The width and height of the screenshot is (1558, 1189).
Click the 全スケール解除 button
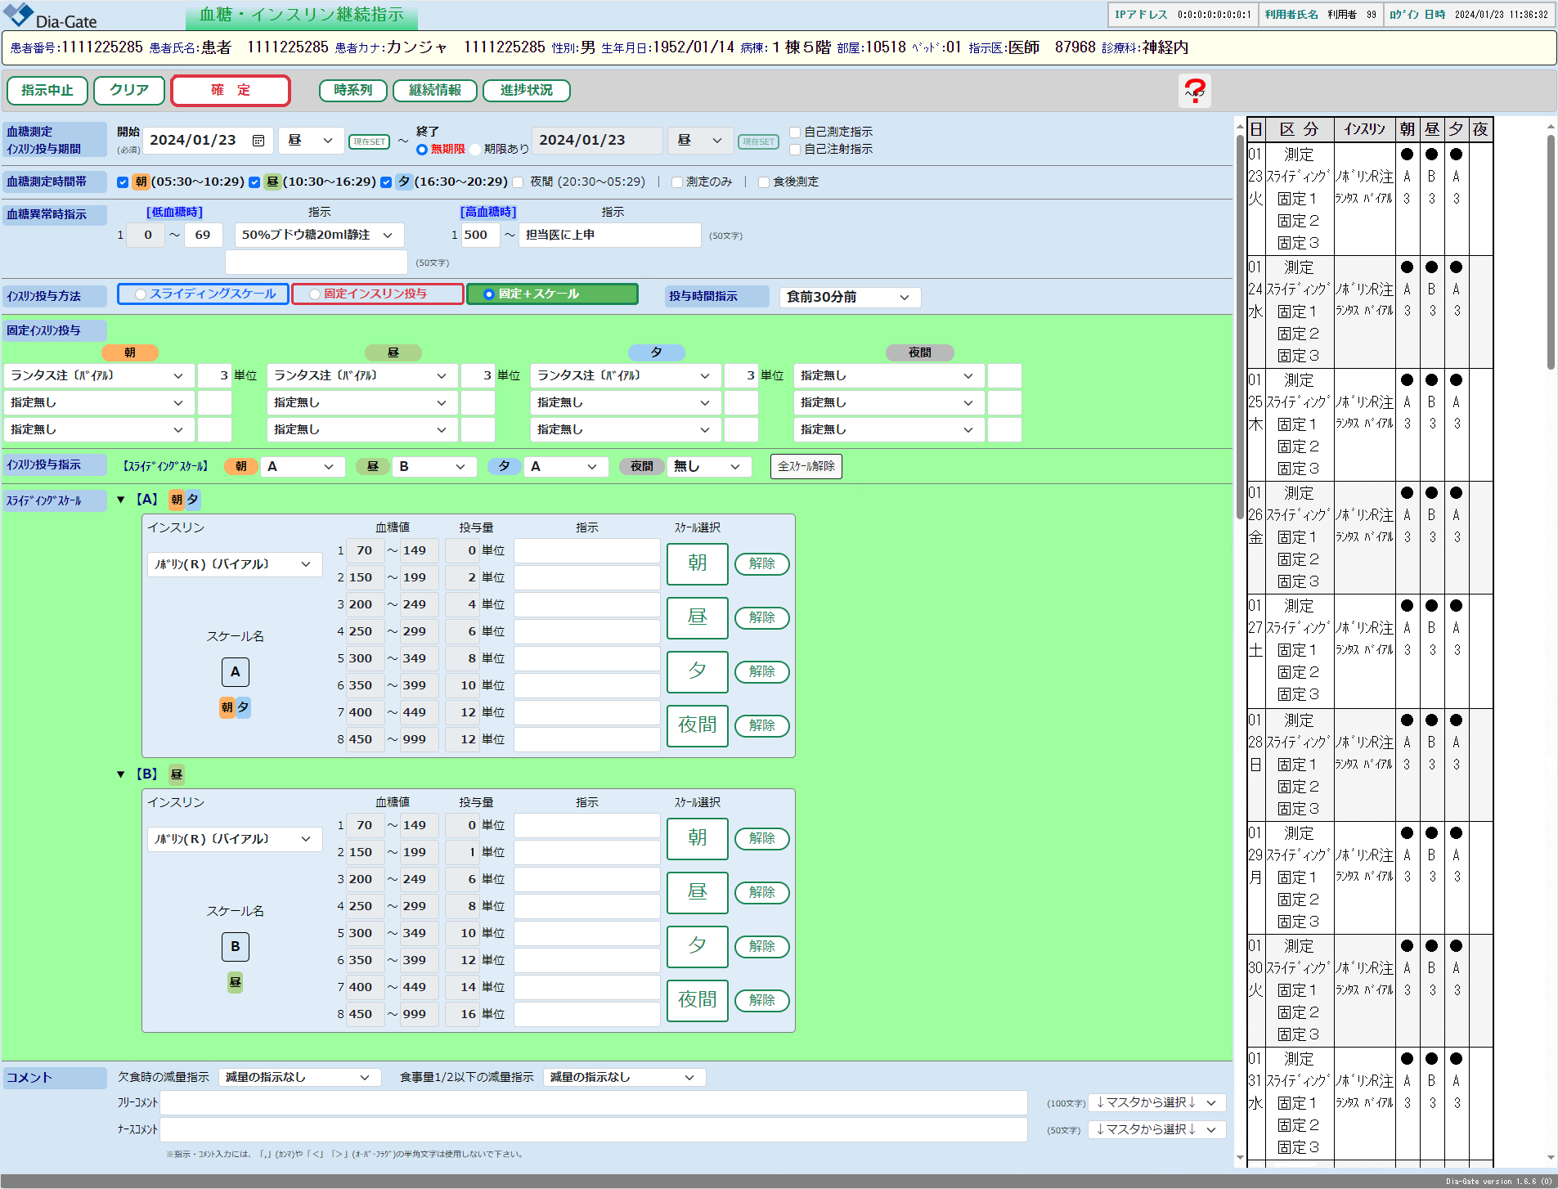[x=806, y=467]
